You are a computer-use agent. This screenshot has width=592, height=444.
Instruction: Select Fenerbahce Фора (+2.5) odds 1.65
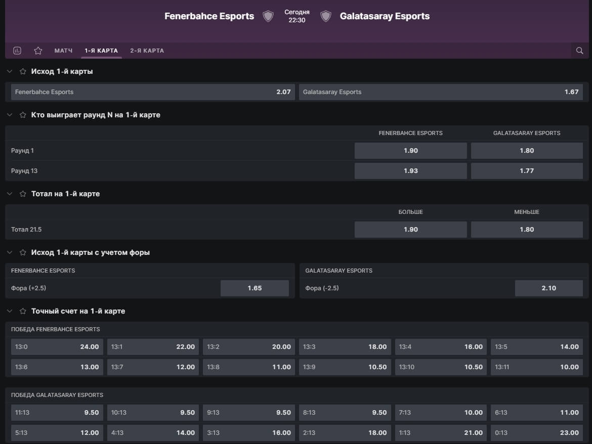(255, 288)
